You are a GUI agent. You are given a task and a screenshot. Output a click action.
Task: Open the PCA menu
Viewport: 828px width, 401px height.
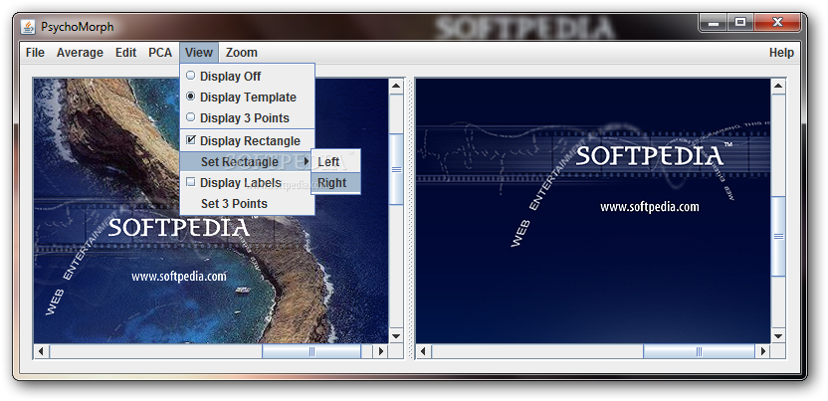pyautogui.click(x=160, y=53)
